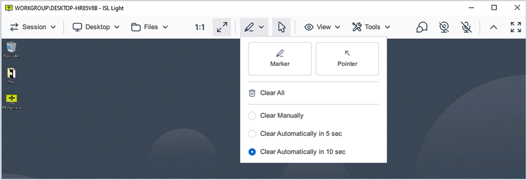Open the Desktop dropdown menu

[x=96, y=27]
